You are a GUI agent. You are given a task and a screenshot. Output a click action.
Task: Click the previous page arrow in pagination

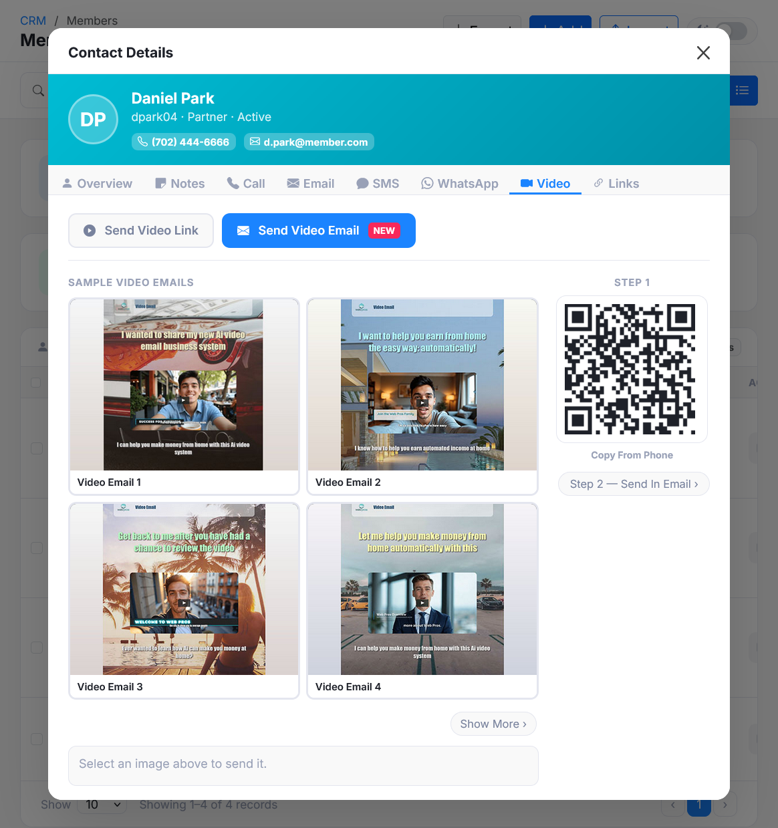(673, 805)
